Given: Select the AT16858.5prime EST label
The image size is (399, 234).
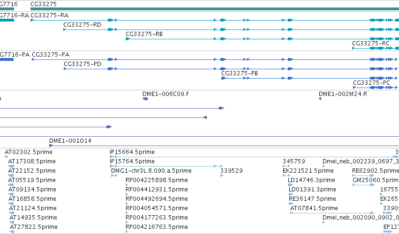Looking at the screenshot, I should (32, 199).
